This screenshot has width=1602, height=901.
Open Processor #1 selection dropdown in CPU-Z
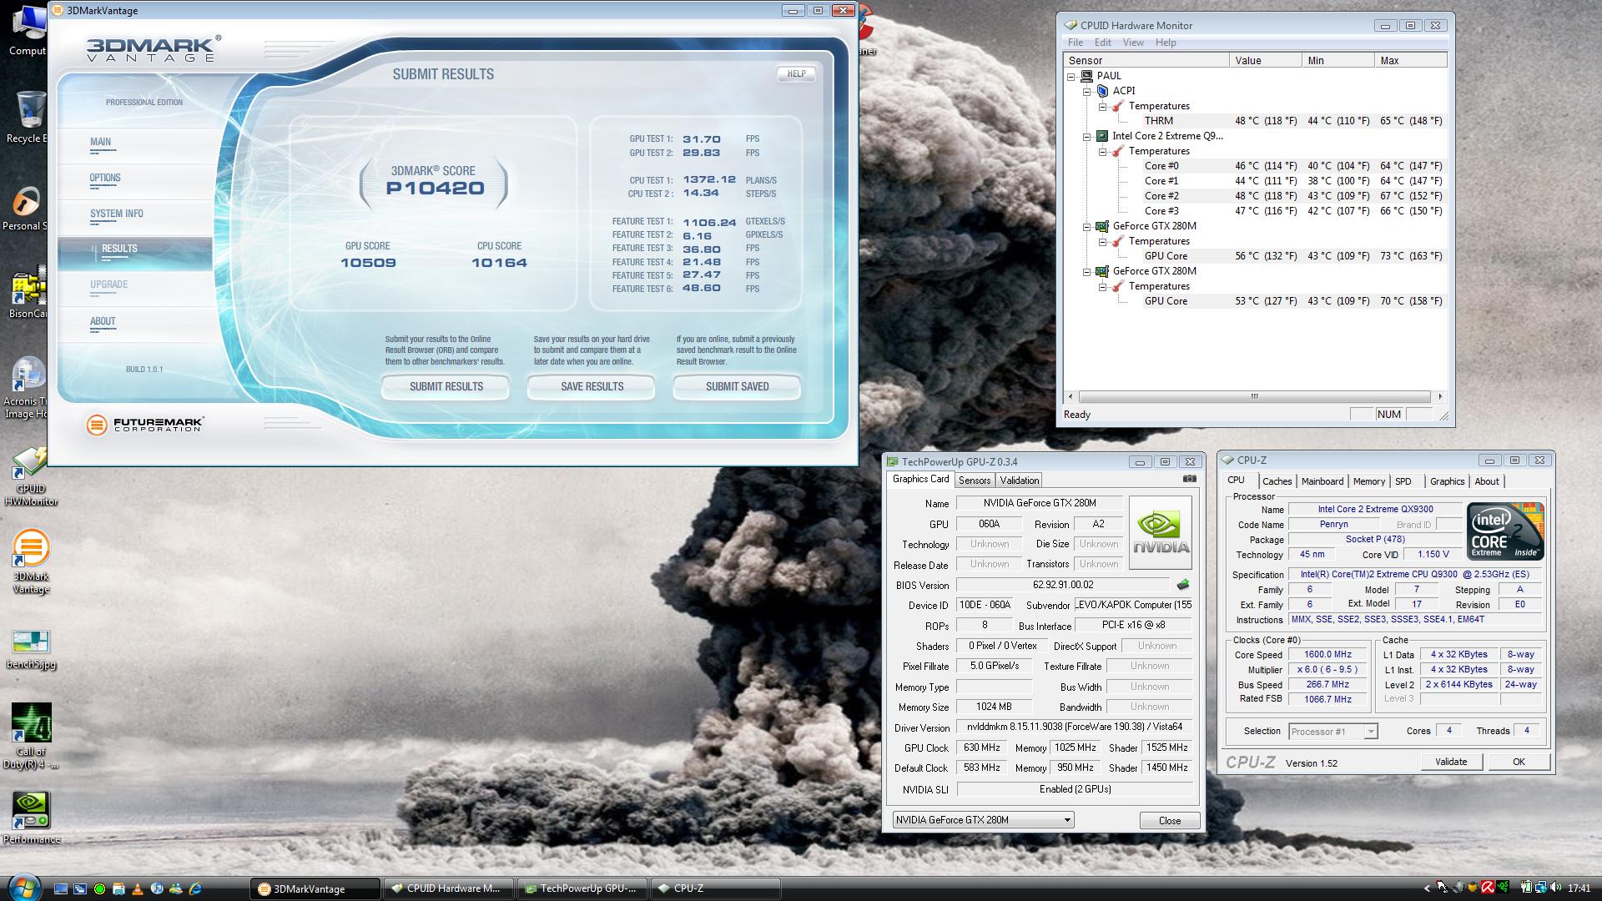click(1332, 732)
